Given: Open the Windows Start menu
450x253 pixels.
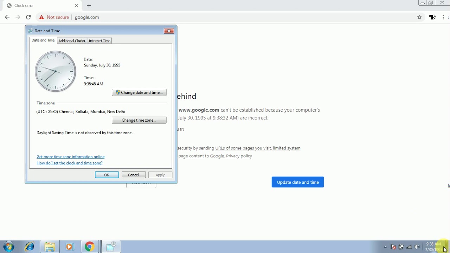Looking at the screenshot, I should click(x=9, y=247).
